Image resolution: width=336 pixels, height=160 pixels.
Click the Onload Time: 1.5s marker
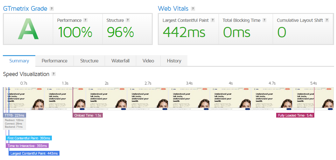pyautogui.click(x=87, y=115)
